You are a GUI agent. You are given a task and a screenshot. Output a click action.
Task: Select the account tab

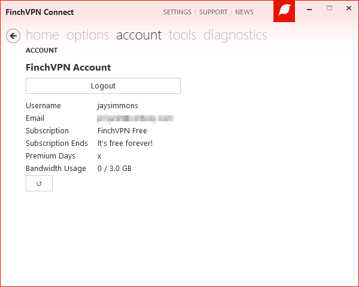139,35
